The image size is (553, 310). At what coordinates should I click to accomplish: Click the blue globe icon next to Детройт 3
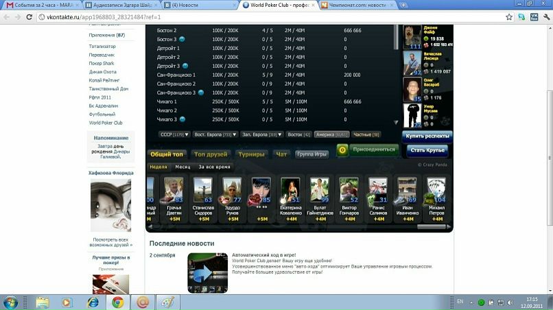point(186,66)
